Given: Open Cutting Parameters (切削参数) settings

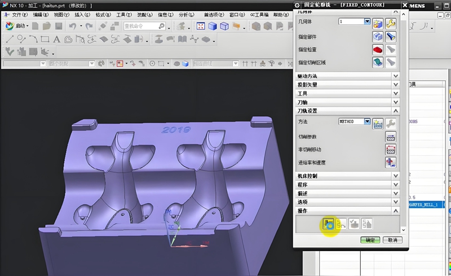Looking at the screenshot, I should (391, 137).
